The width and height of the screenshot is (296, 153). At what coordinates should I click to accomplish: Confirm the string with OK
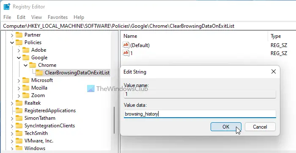[226, 127]
